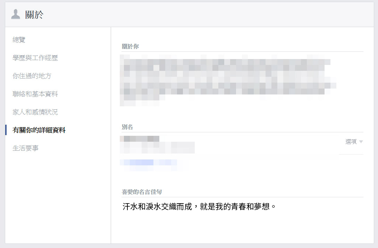Open the 選項 dropdown for nickname
The width and height of the screenshot is (378, 248).
point(351,142)
